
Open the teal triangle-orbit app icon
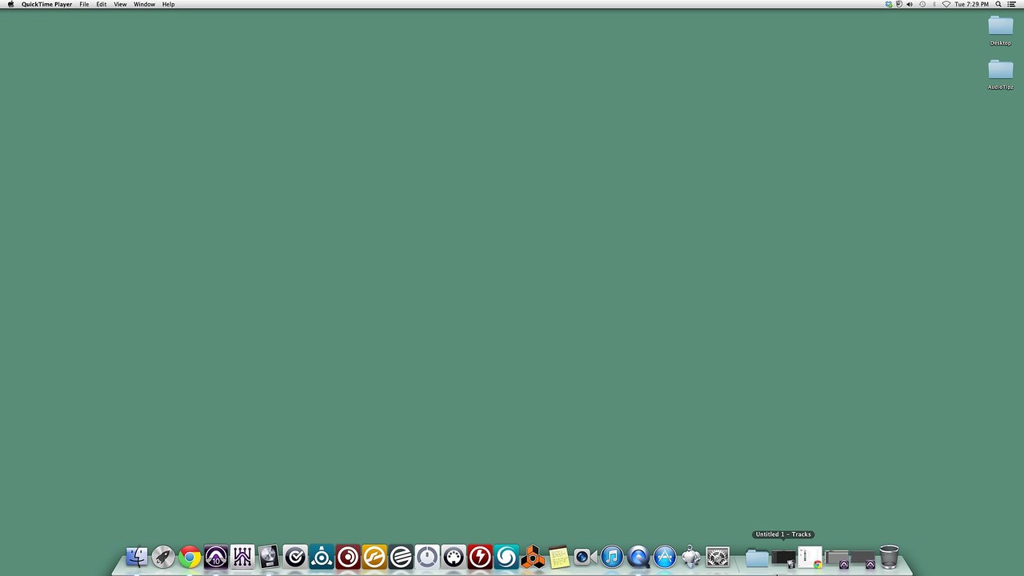322,556
